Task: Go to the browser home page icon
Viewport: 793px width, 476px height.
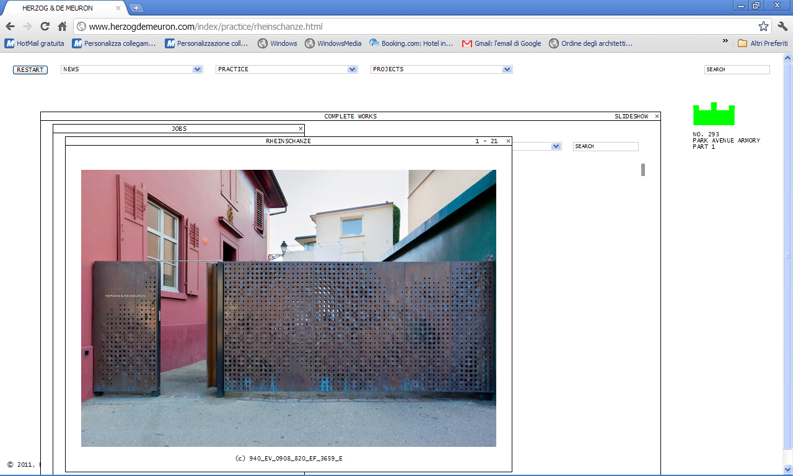Action: (62, 27)
